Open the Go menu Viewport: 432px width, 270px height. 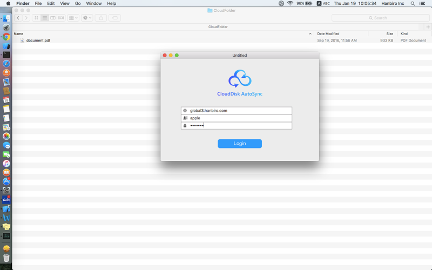tap(78, 3)
